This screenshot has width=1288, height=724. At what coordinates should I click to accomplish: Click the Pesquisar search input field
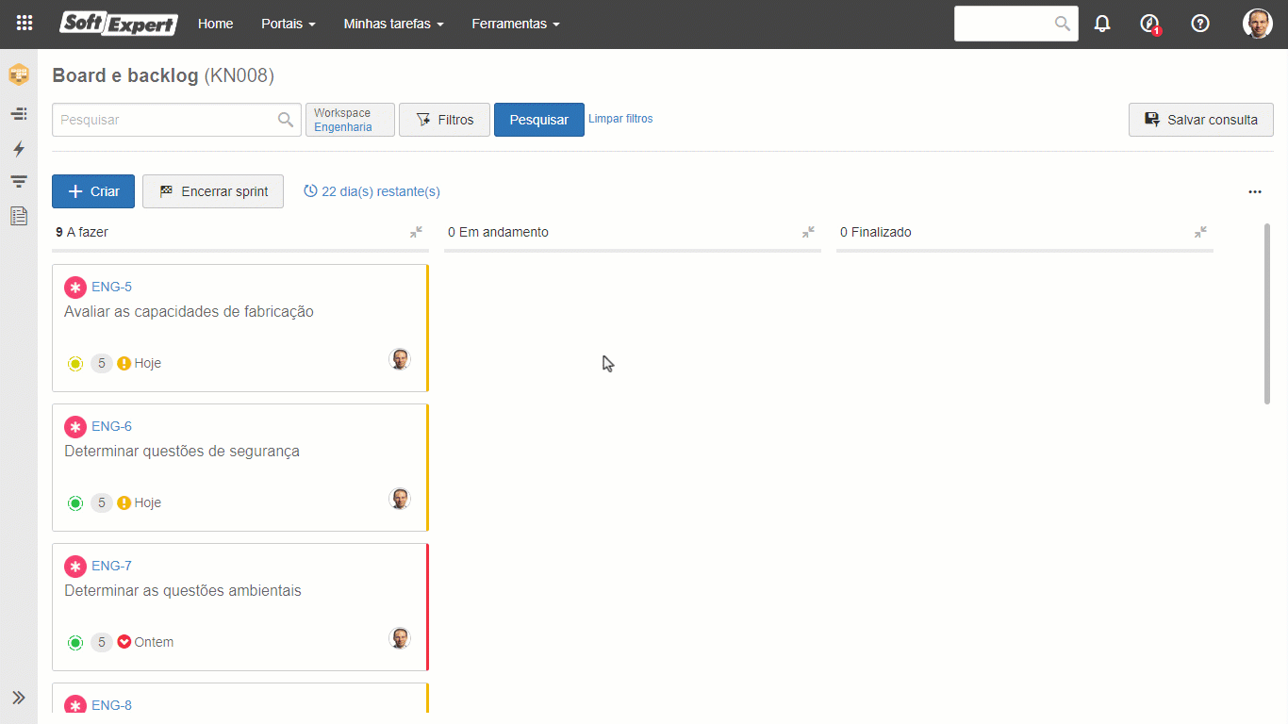[165, 120]
